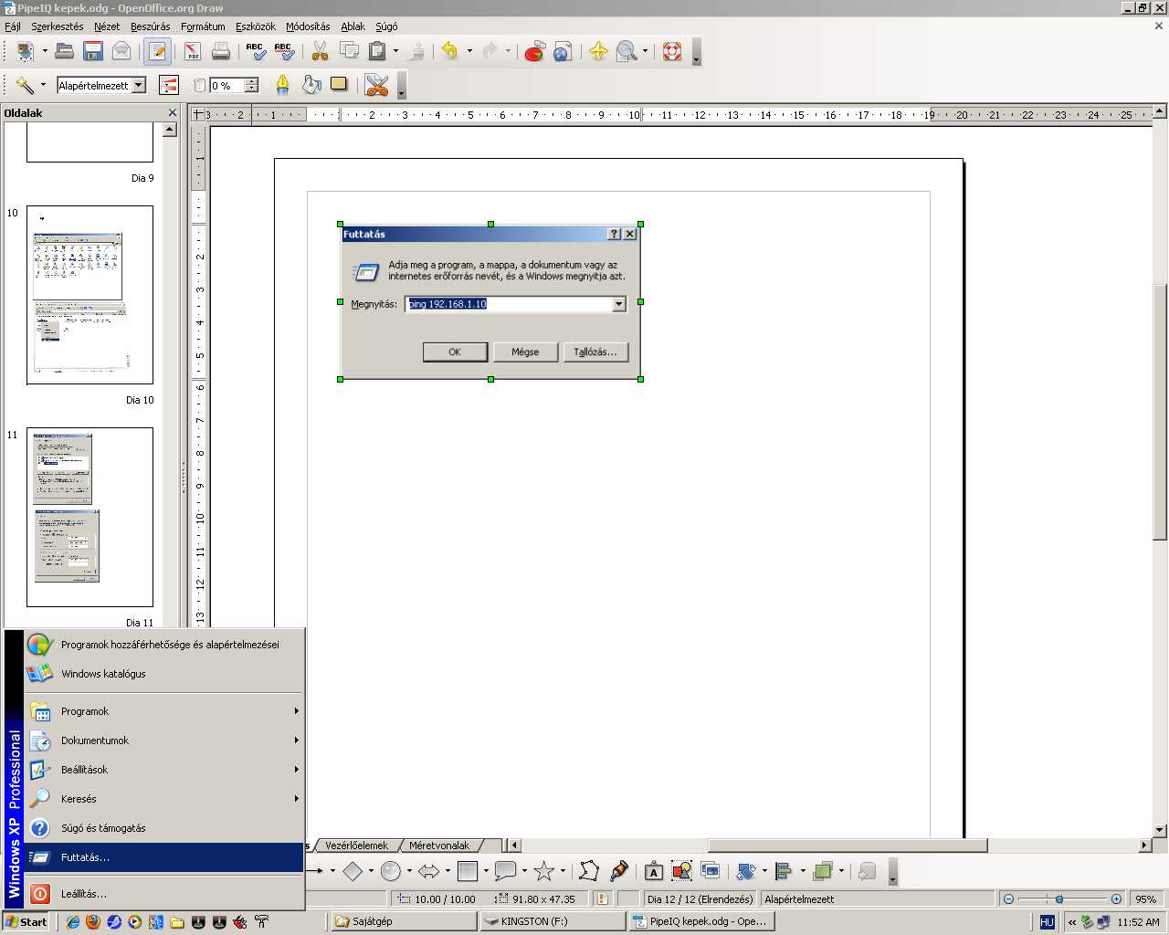This screenshot has height=935, width=1169.
Task: Open the Paste options dropdown arrow
Action: pos(395,51)
